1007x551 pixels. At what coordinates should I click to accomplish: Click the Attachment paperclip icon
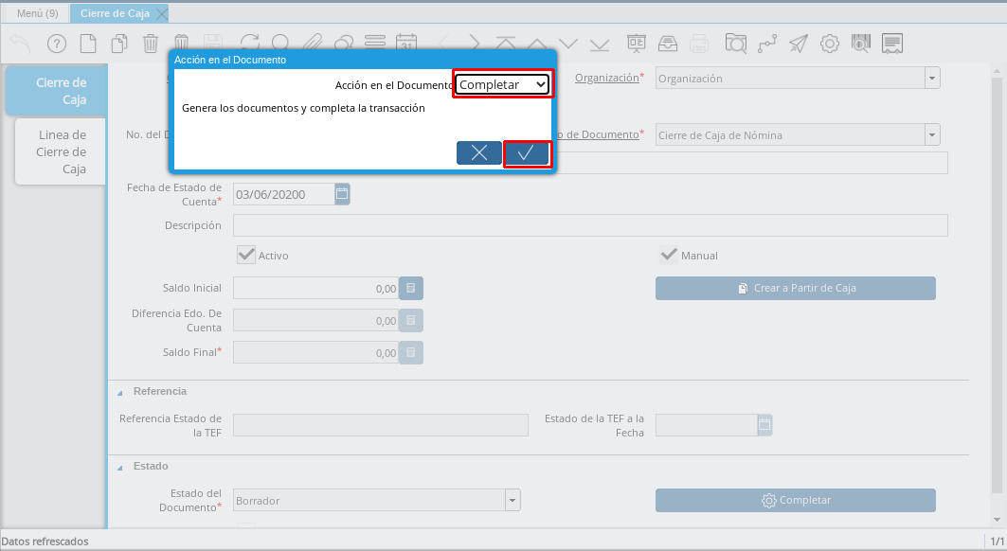click(312, 44)
